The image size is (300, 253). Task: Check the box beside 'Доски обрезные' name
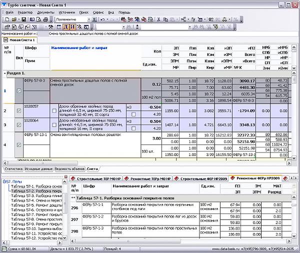click(x=54, y=110)
